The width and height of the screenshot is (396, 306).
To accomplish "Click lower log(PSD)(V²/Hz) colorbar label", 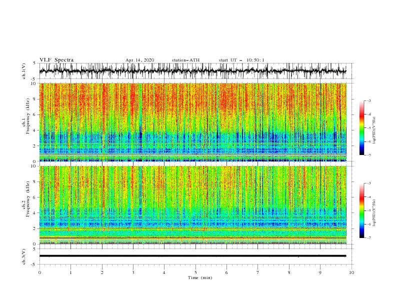I will tap(374, 212).
